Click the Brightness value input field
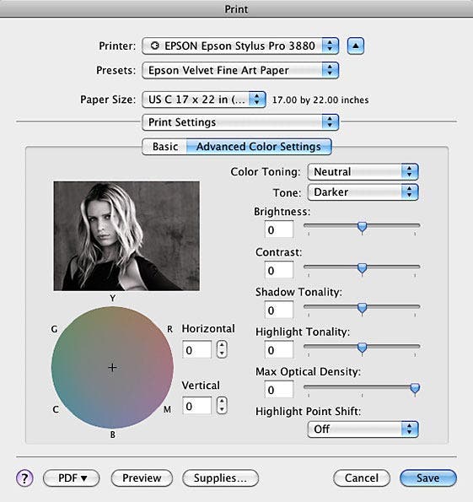Image resolution: width=473 pixels, height=502 pixels. pos(279,229)
